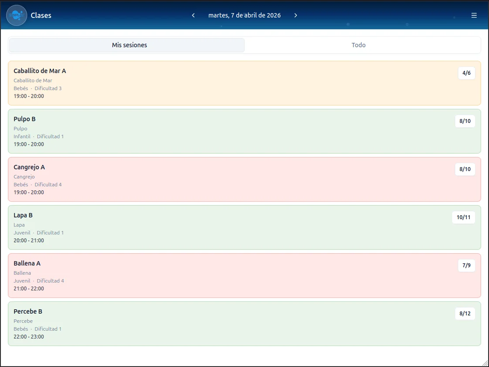Open the hamburger menu icon
Image resolution: width=489 pixels, height=367 pixels.
click(474, 15)
